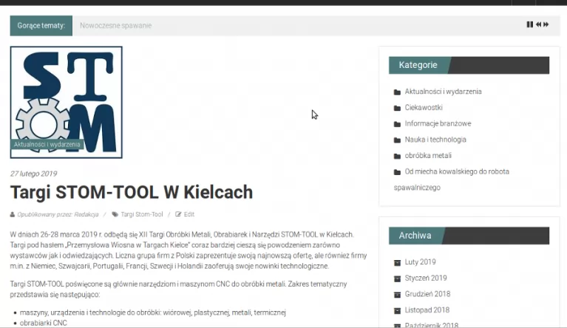567x328 pixels.
Task: Open category Aktualności i wydarzenia in sidebar
Action: click(x=443, y=92)
